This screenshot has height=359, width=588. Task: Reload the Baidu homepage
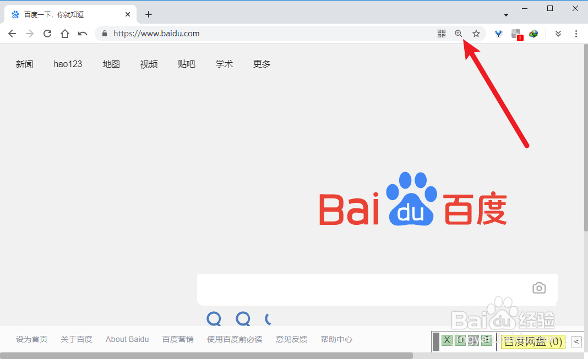click(47, 33)
